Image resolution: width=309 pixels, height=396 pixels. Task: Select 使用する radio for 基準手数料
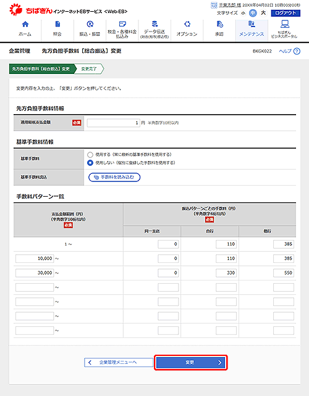click(x=90, y=155)
